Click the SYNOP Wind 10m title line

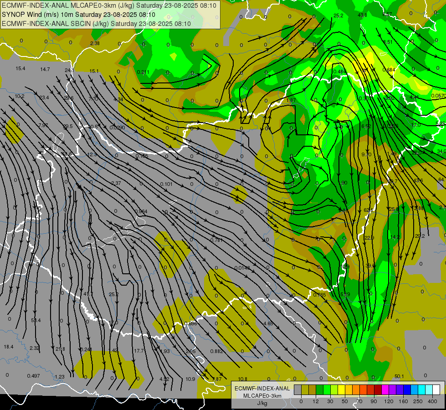click(x=78, y=15)
